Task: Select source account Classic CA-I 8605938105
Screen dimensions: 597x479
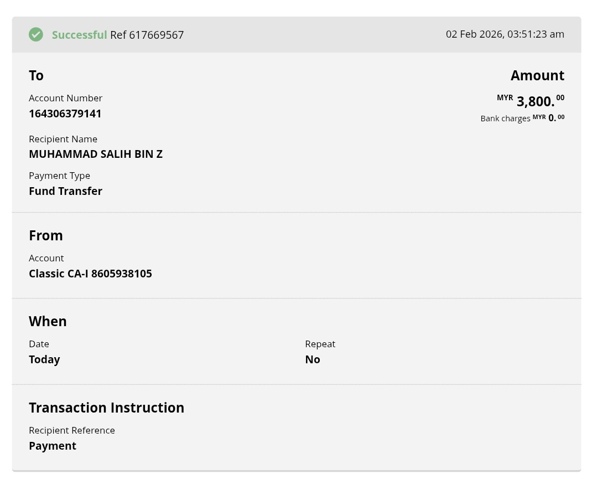Action: point(90,274)
